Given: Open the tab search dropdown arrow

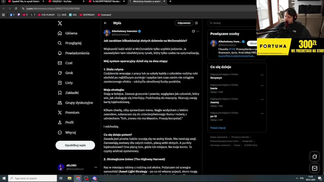Looking at the screenshot, I should pos(3,2).
